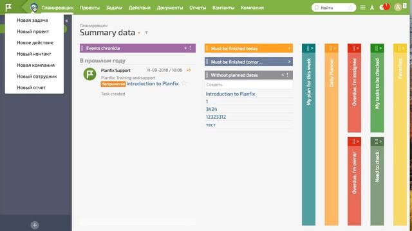Image resolution: width=412 pixels, height=231 pixels.
Task: Open notifications icon with red badge
Action: [x=384, y=7]
